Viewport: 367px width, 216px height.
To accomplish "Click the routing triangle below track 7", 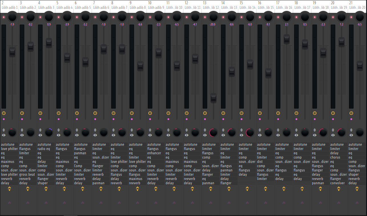I will pos(101,203).
